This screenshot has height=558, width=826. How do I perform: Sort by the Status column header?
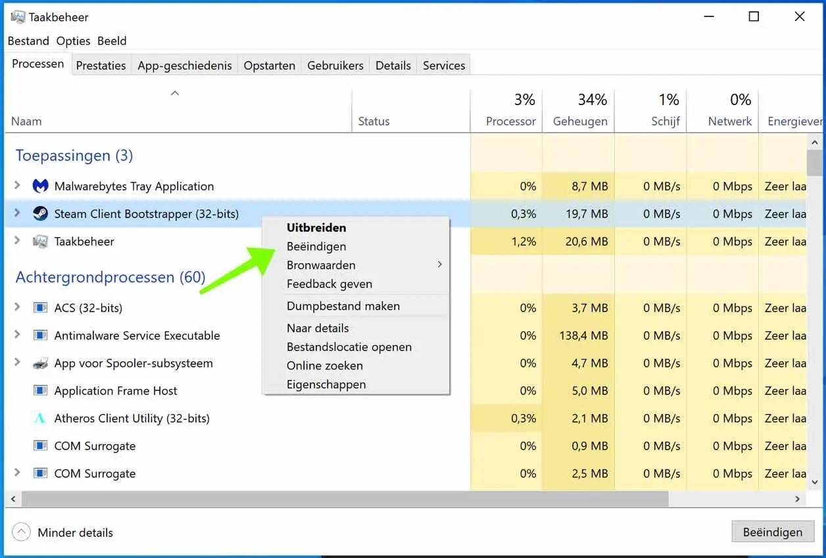pyautogui.click(x=374, y=121)
